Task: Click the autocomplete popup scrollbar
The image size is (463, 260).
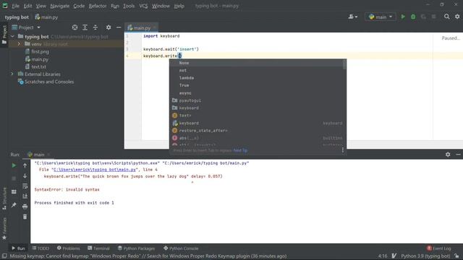Action: coord(344,64)
